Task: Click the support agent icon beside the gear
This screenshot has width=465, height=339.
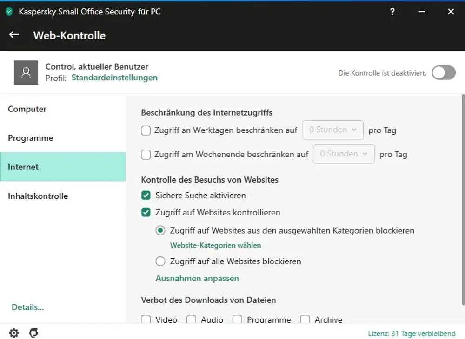Action: (x=33, y=333)
